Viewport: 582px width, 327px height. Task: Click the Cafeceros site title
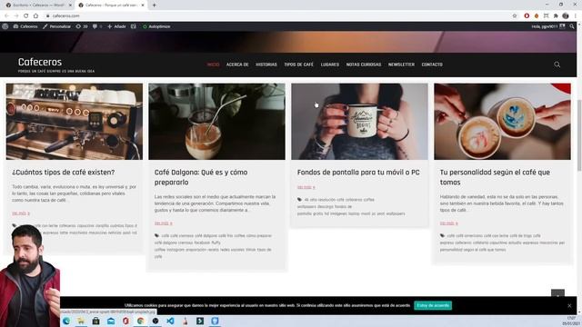[x=40, y=62]
